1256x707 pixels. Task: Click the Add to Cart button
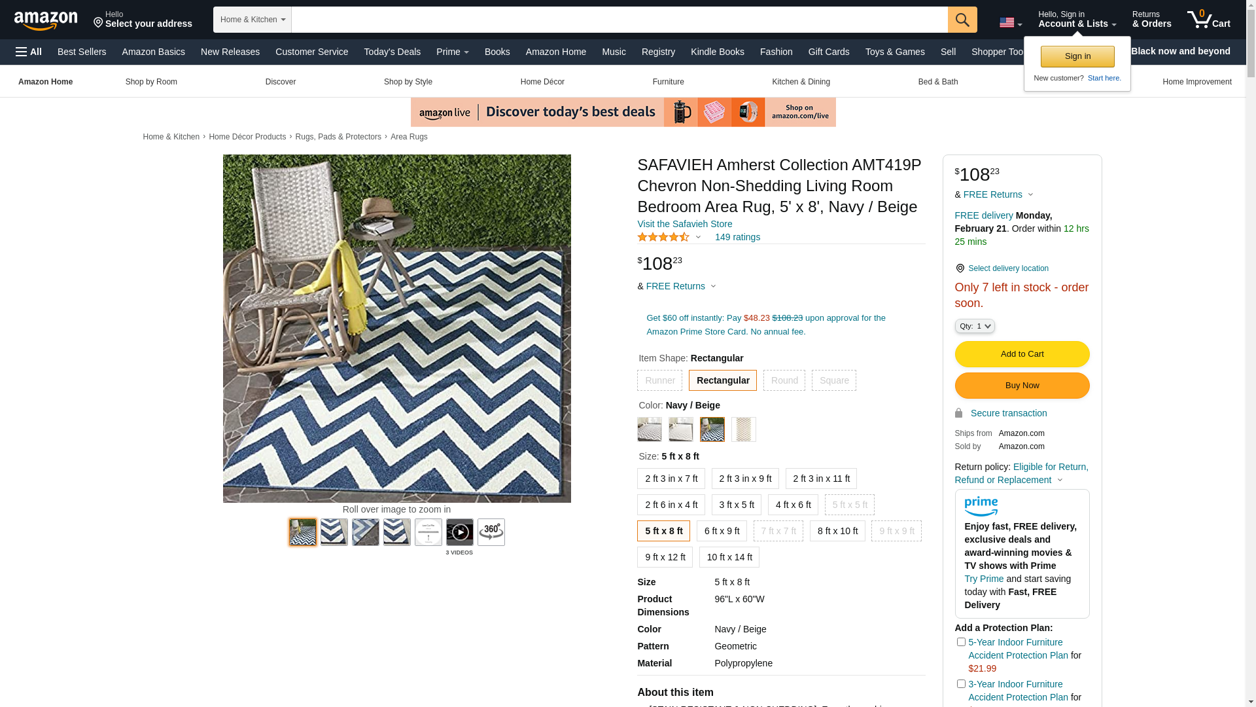click(1021, 354)
